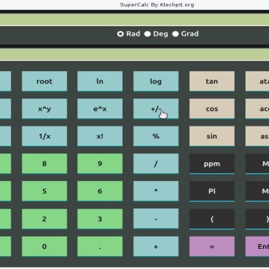Viewport: 269px width, 269px height.
Task: Insert Pi with the Pi key
Action: (212, 191)
